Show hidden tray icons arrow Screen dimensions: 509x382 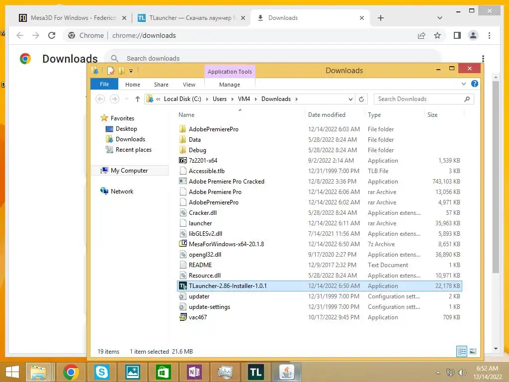point(438,373)
